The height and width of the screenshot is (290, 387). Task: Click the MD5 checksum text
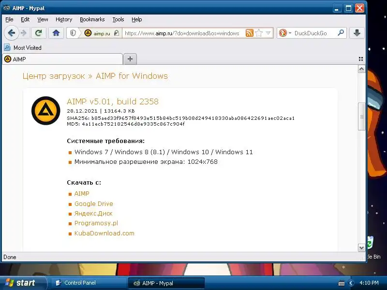point(126,124)
